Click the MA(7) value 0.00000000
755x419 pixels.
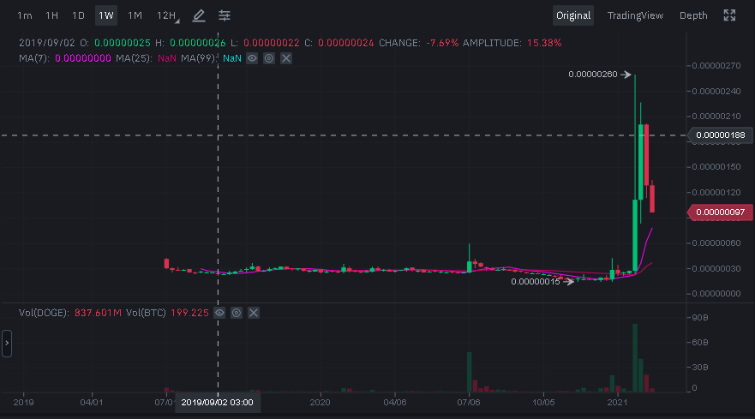click(83, 58)
